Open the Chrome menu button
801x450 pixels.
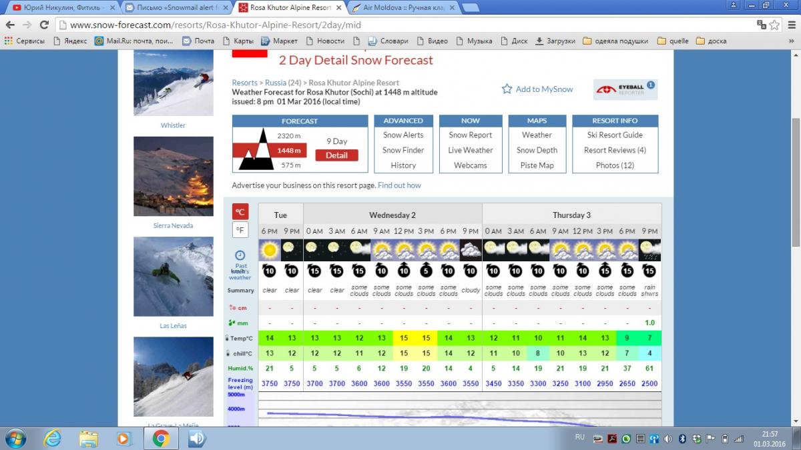click(791, 25)
